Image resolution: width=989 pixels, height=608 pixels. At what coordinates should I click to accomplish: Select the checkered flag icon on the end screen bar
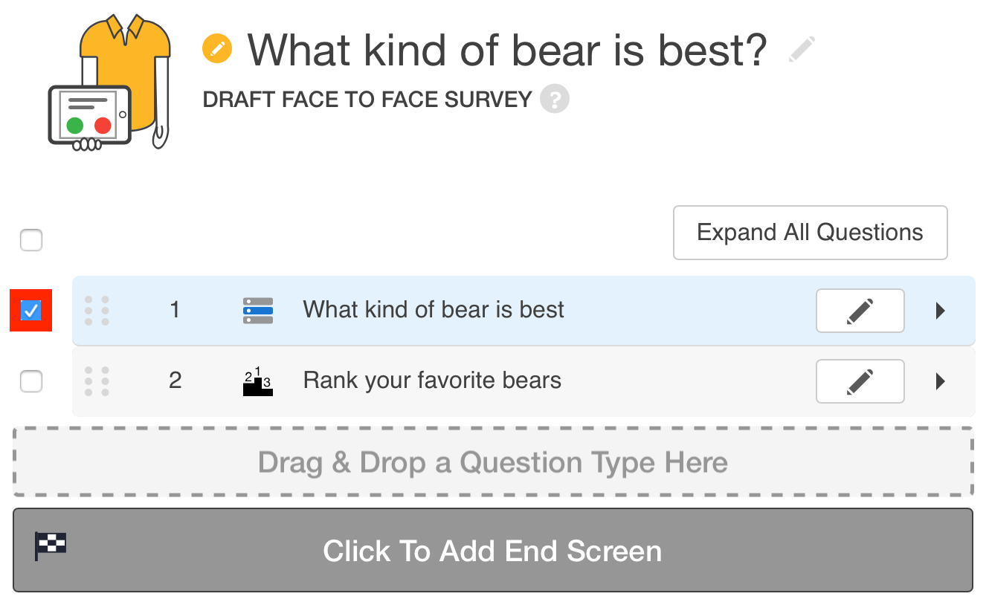click(x=49, y=544)
